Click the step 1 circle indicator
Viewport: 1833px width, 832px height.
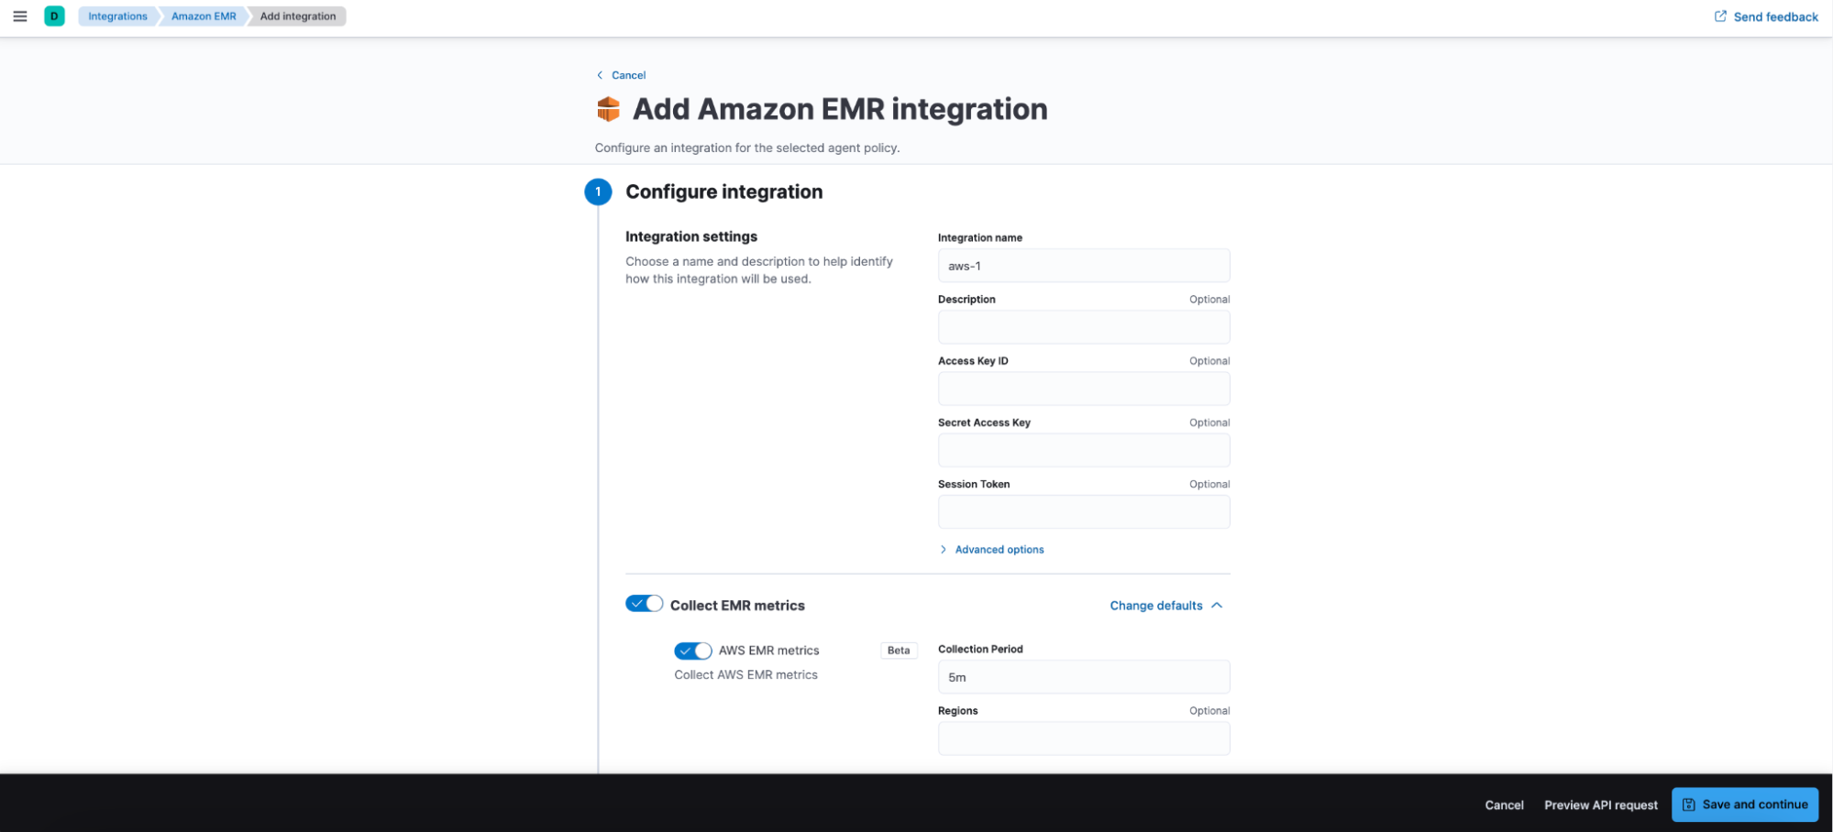[598, 192]
